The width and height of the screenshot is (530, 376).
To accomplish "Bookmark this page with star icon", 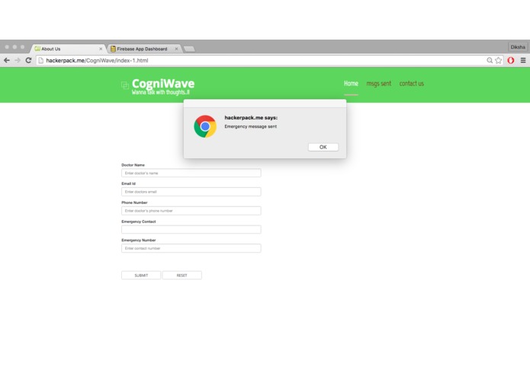I will pyautogui.click(x=499, y=60).
